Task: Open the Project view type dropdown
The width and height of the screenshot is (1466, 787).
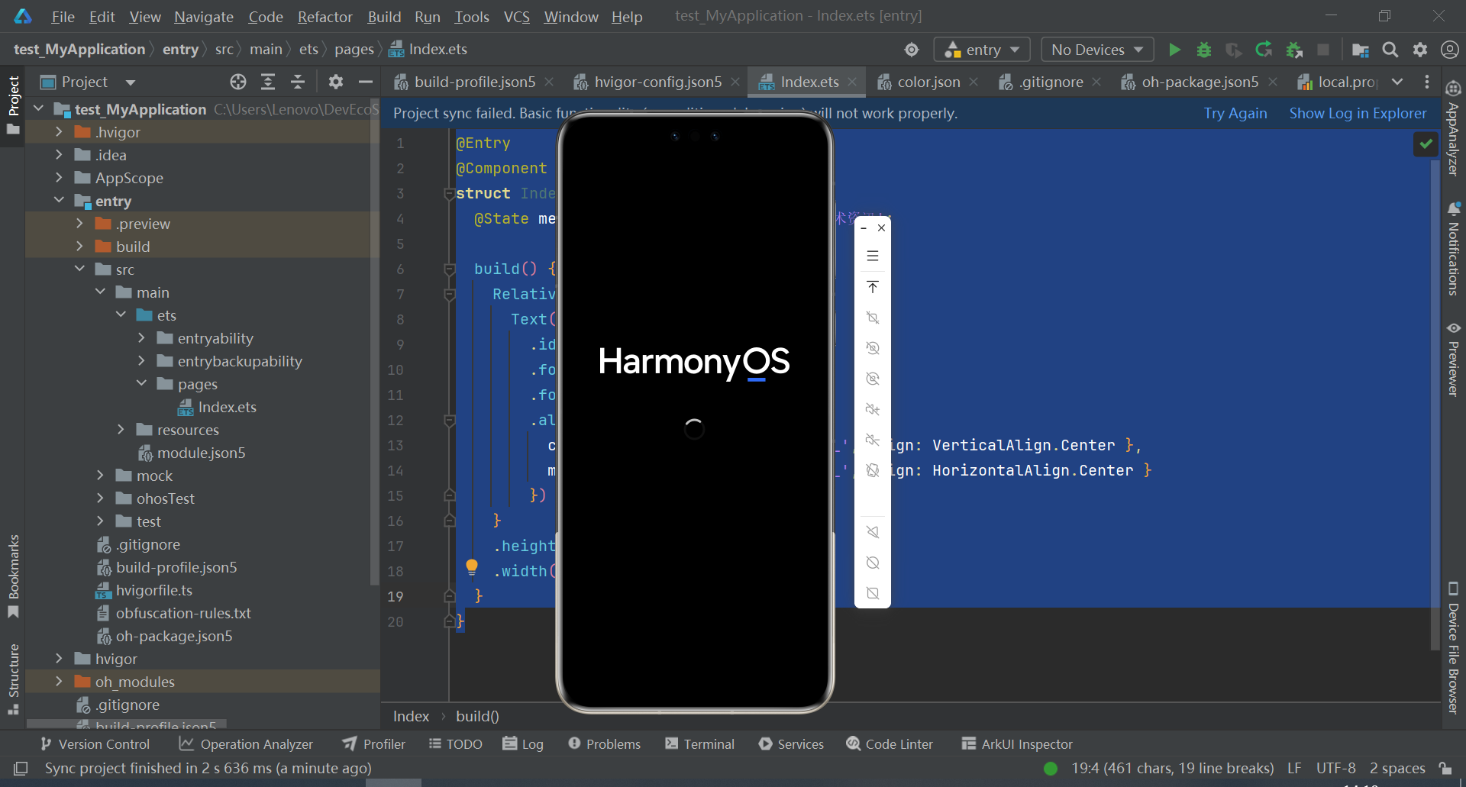Action: point(88,82)
